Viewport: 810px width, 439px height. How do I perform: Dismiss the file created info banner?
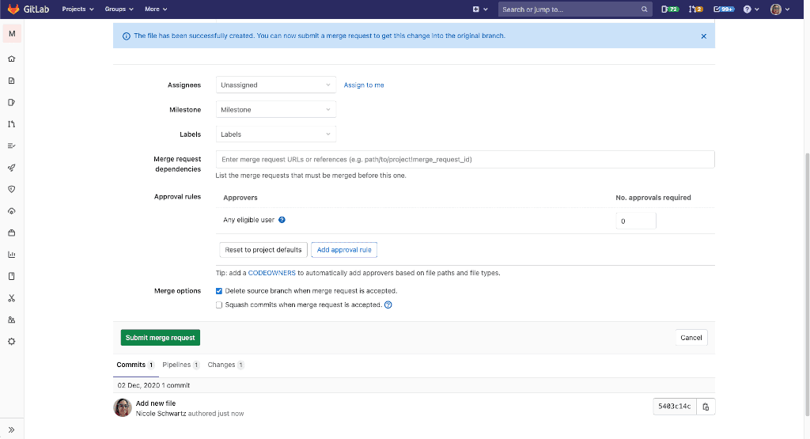click(703, 36)
